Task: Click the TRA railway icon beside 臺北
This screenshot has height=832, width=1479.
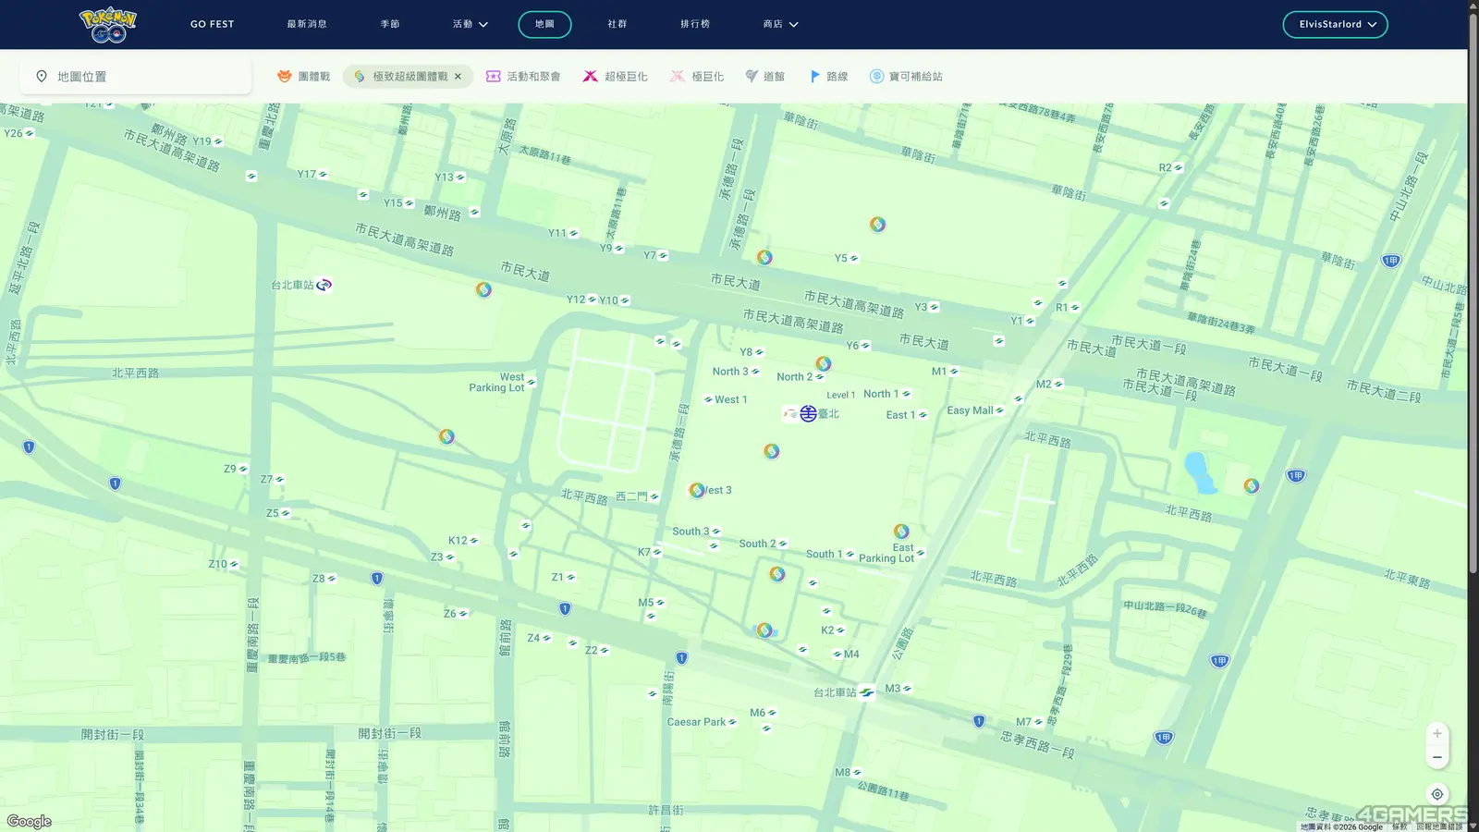Action: pyautogui.click(x=808, y=414)
